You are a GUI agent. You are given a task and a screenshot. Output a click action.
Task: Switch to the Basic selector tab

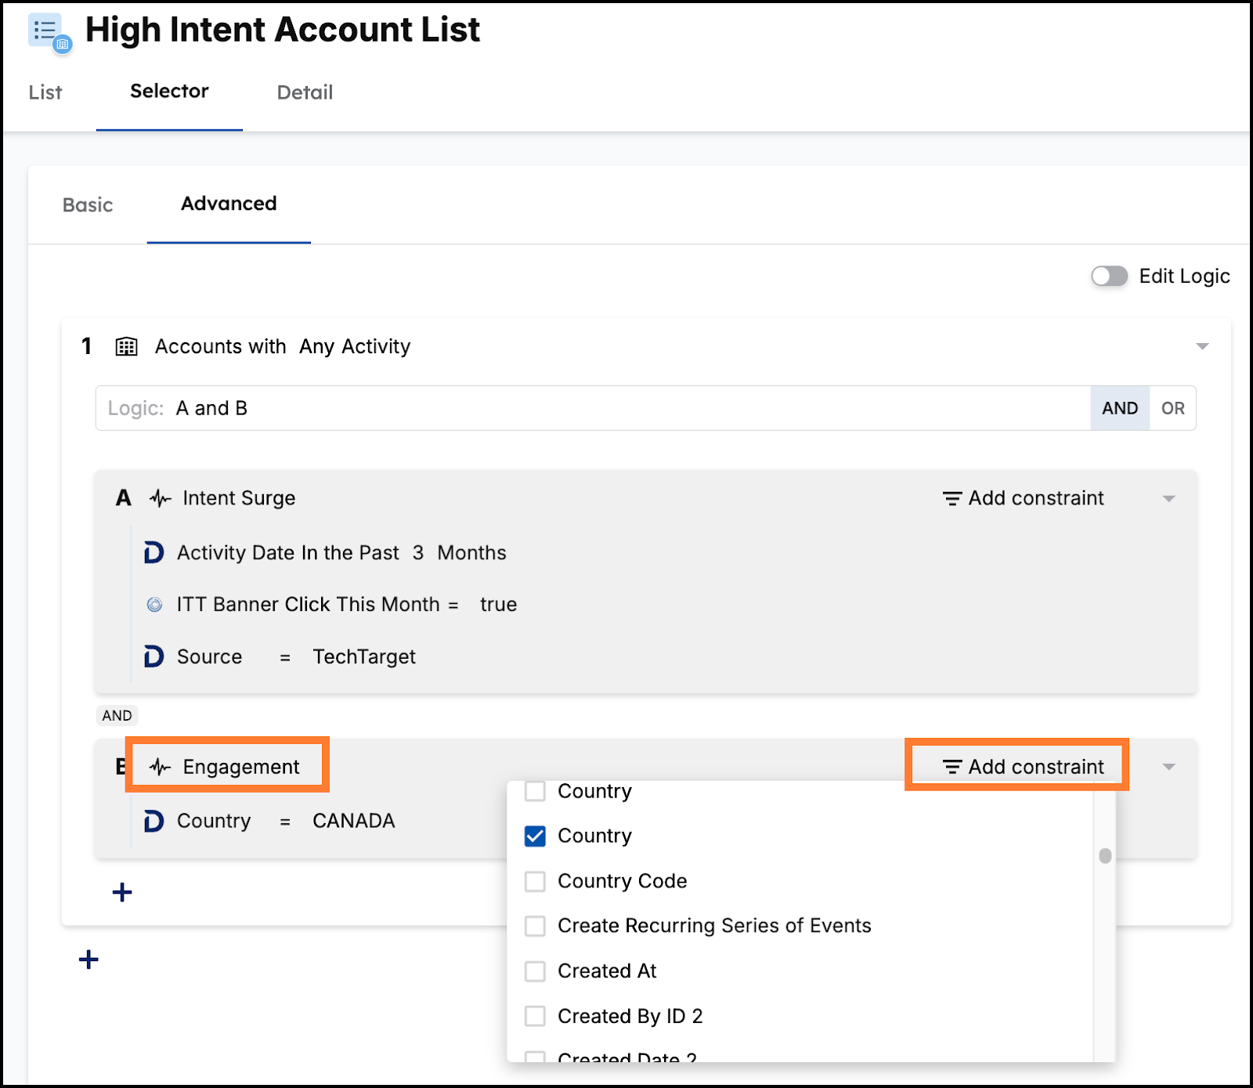[88, 205]
